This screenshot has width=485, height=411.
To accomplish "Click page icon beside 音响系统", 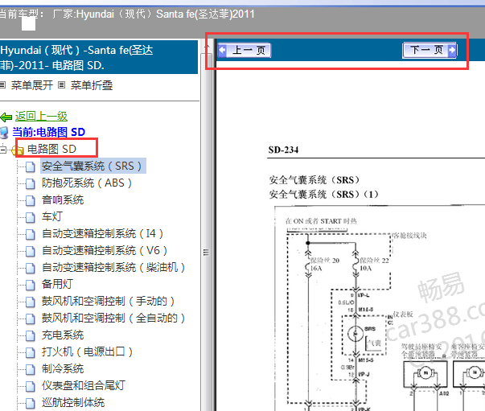I will (x=30, y=200).
